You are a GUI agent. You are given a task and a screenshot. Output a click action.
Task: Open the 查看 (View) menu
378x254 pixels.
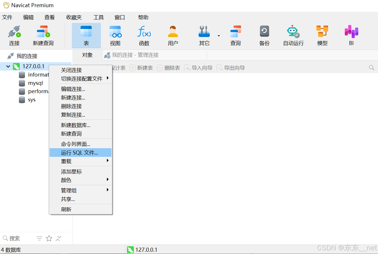(50, 17)
